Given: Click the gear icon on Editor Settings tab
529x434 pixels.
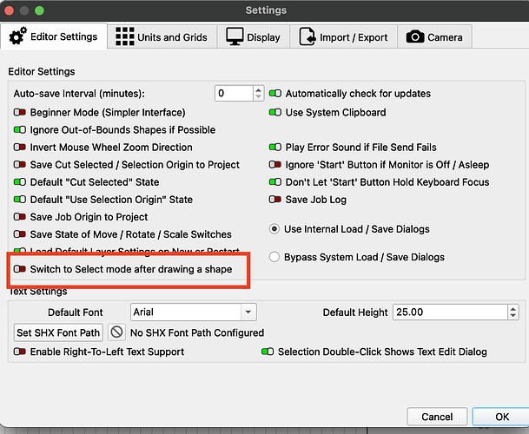Looking at the screenshot, I should [x=17, y=36].
